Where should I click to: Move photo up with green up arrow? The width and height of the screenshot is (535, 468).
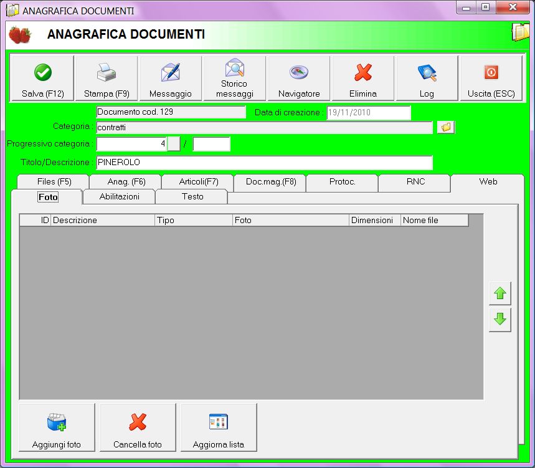(x=500, y=294)
